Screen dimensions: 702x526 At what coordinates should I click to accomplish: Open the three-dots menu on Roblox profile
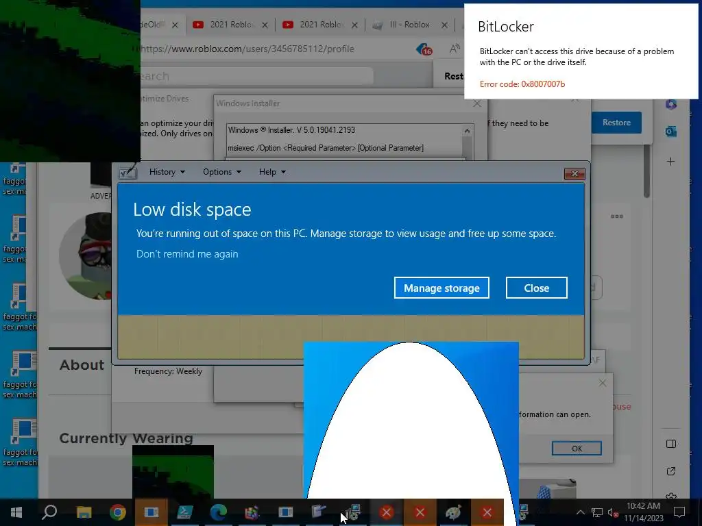pos(617,216)
